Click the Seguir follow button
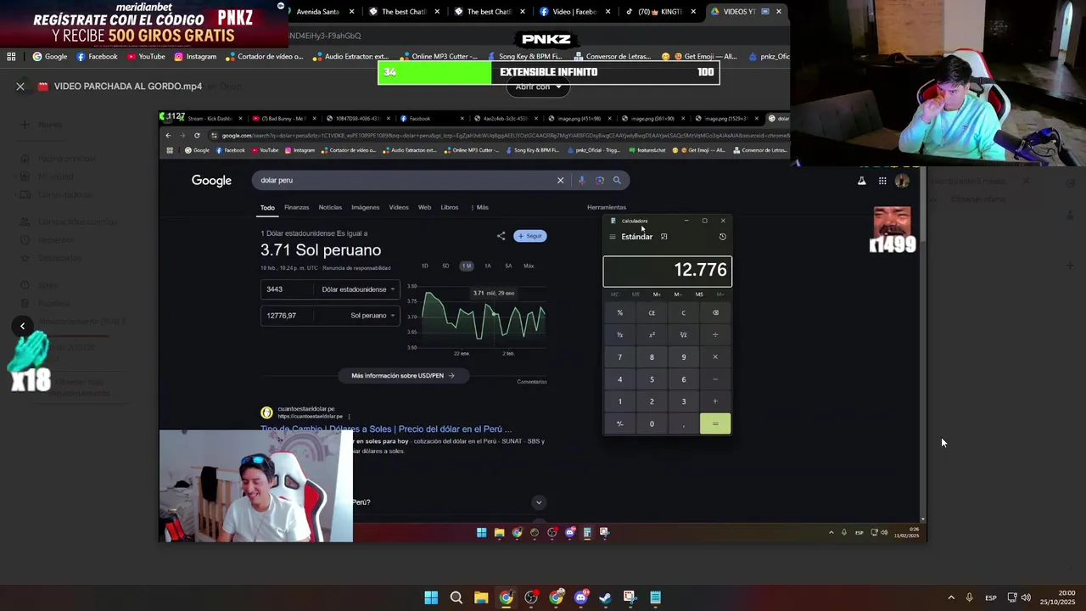The image size is (1086, 611). 530,236
